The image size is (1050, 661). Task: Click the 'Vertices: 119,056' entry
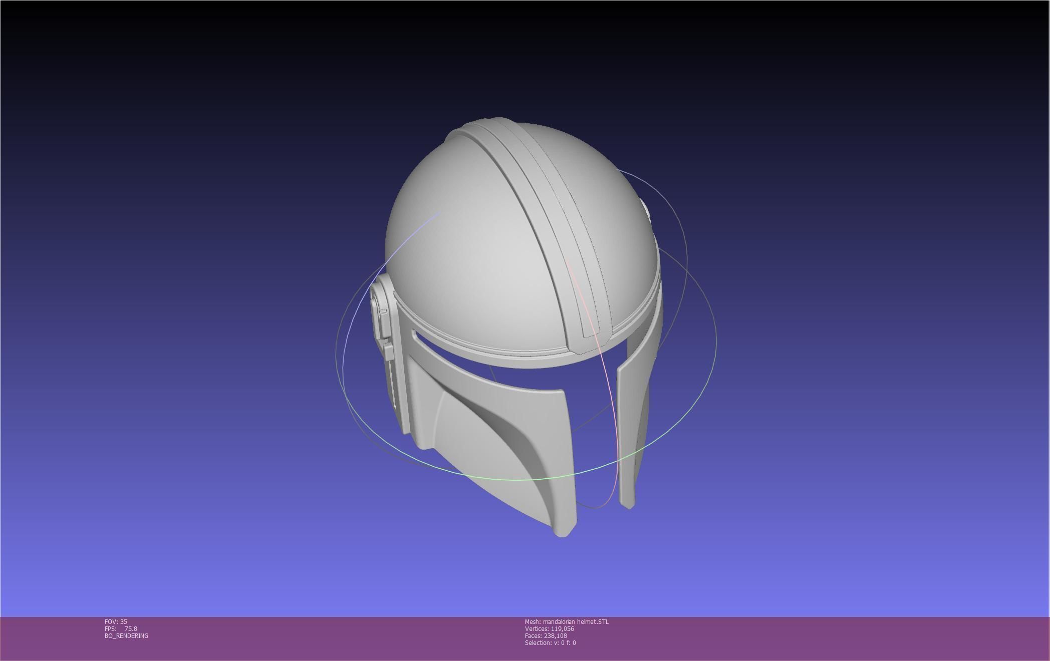pos(549,628)
